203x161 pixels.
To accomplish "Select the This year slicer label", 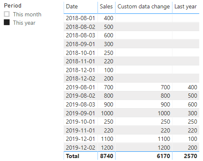I will (24, 23).
